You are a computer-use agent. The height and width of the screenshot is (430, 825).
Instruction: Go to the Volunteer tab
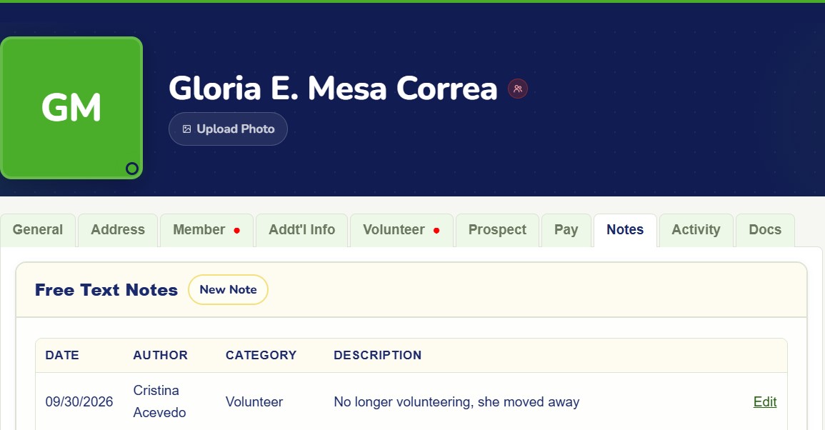(x=401, y=230)
